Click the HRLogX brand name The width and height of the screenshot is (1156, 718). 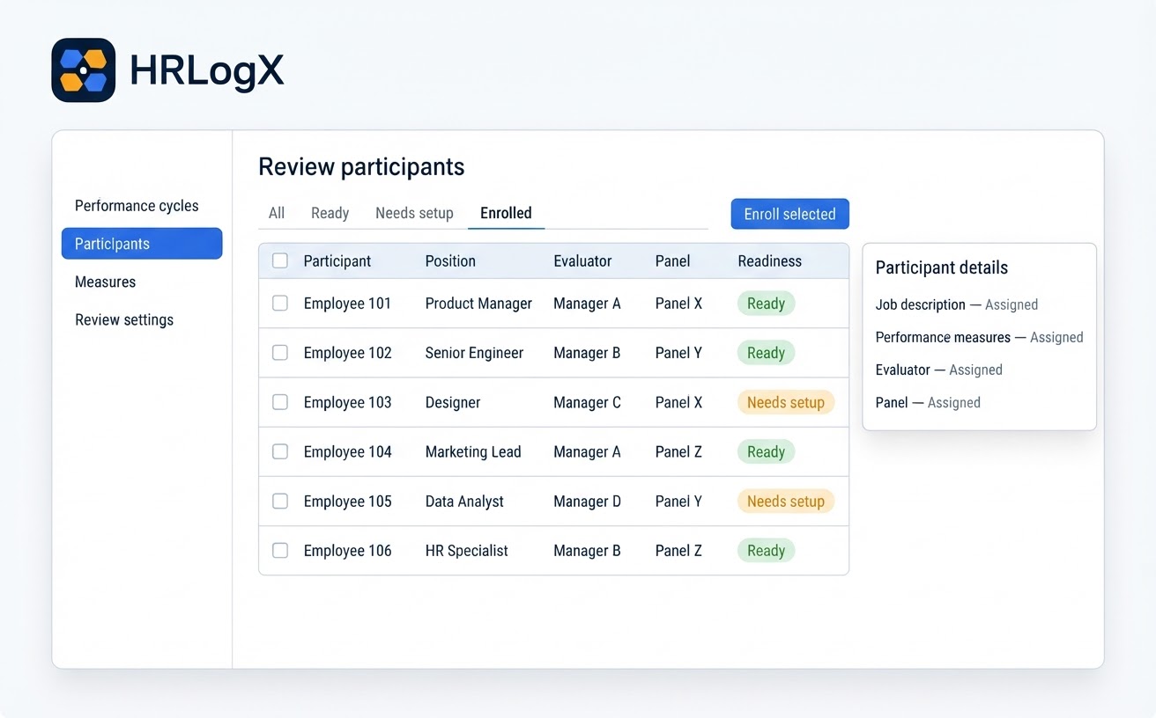pyautogui.click(x=207, y=70)
